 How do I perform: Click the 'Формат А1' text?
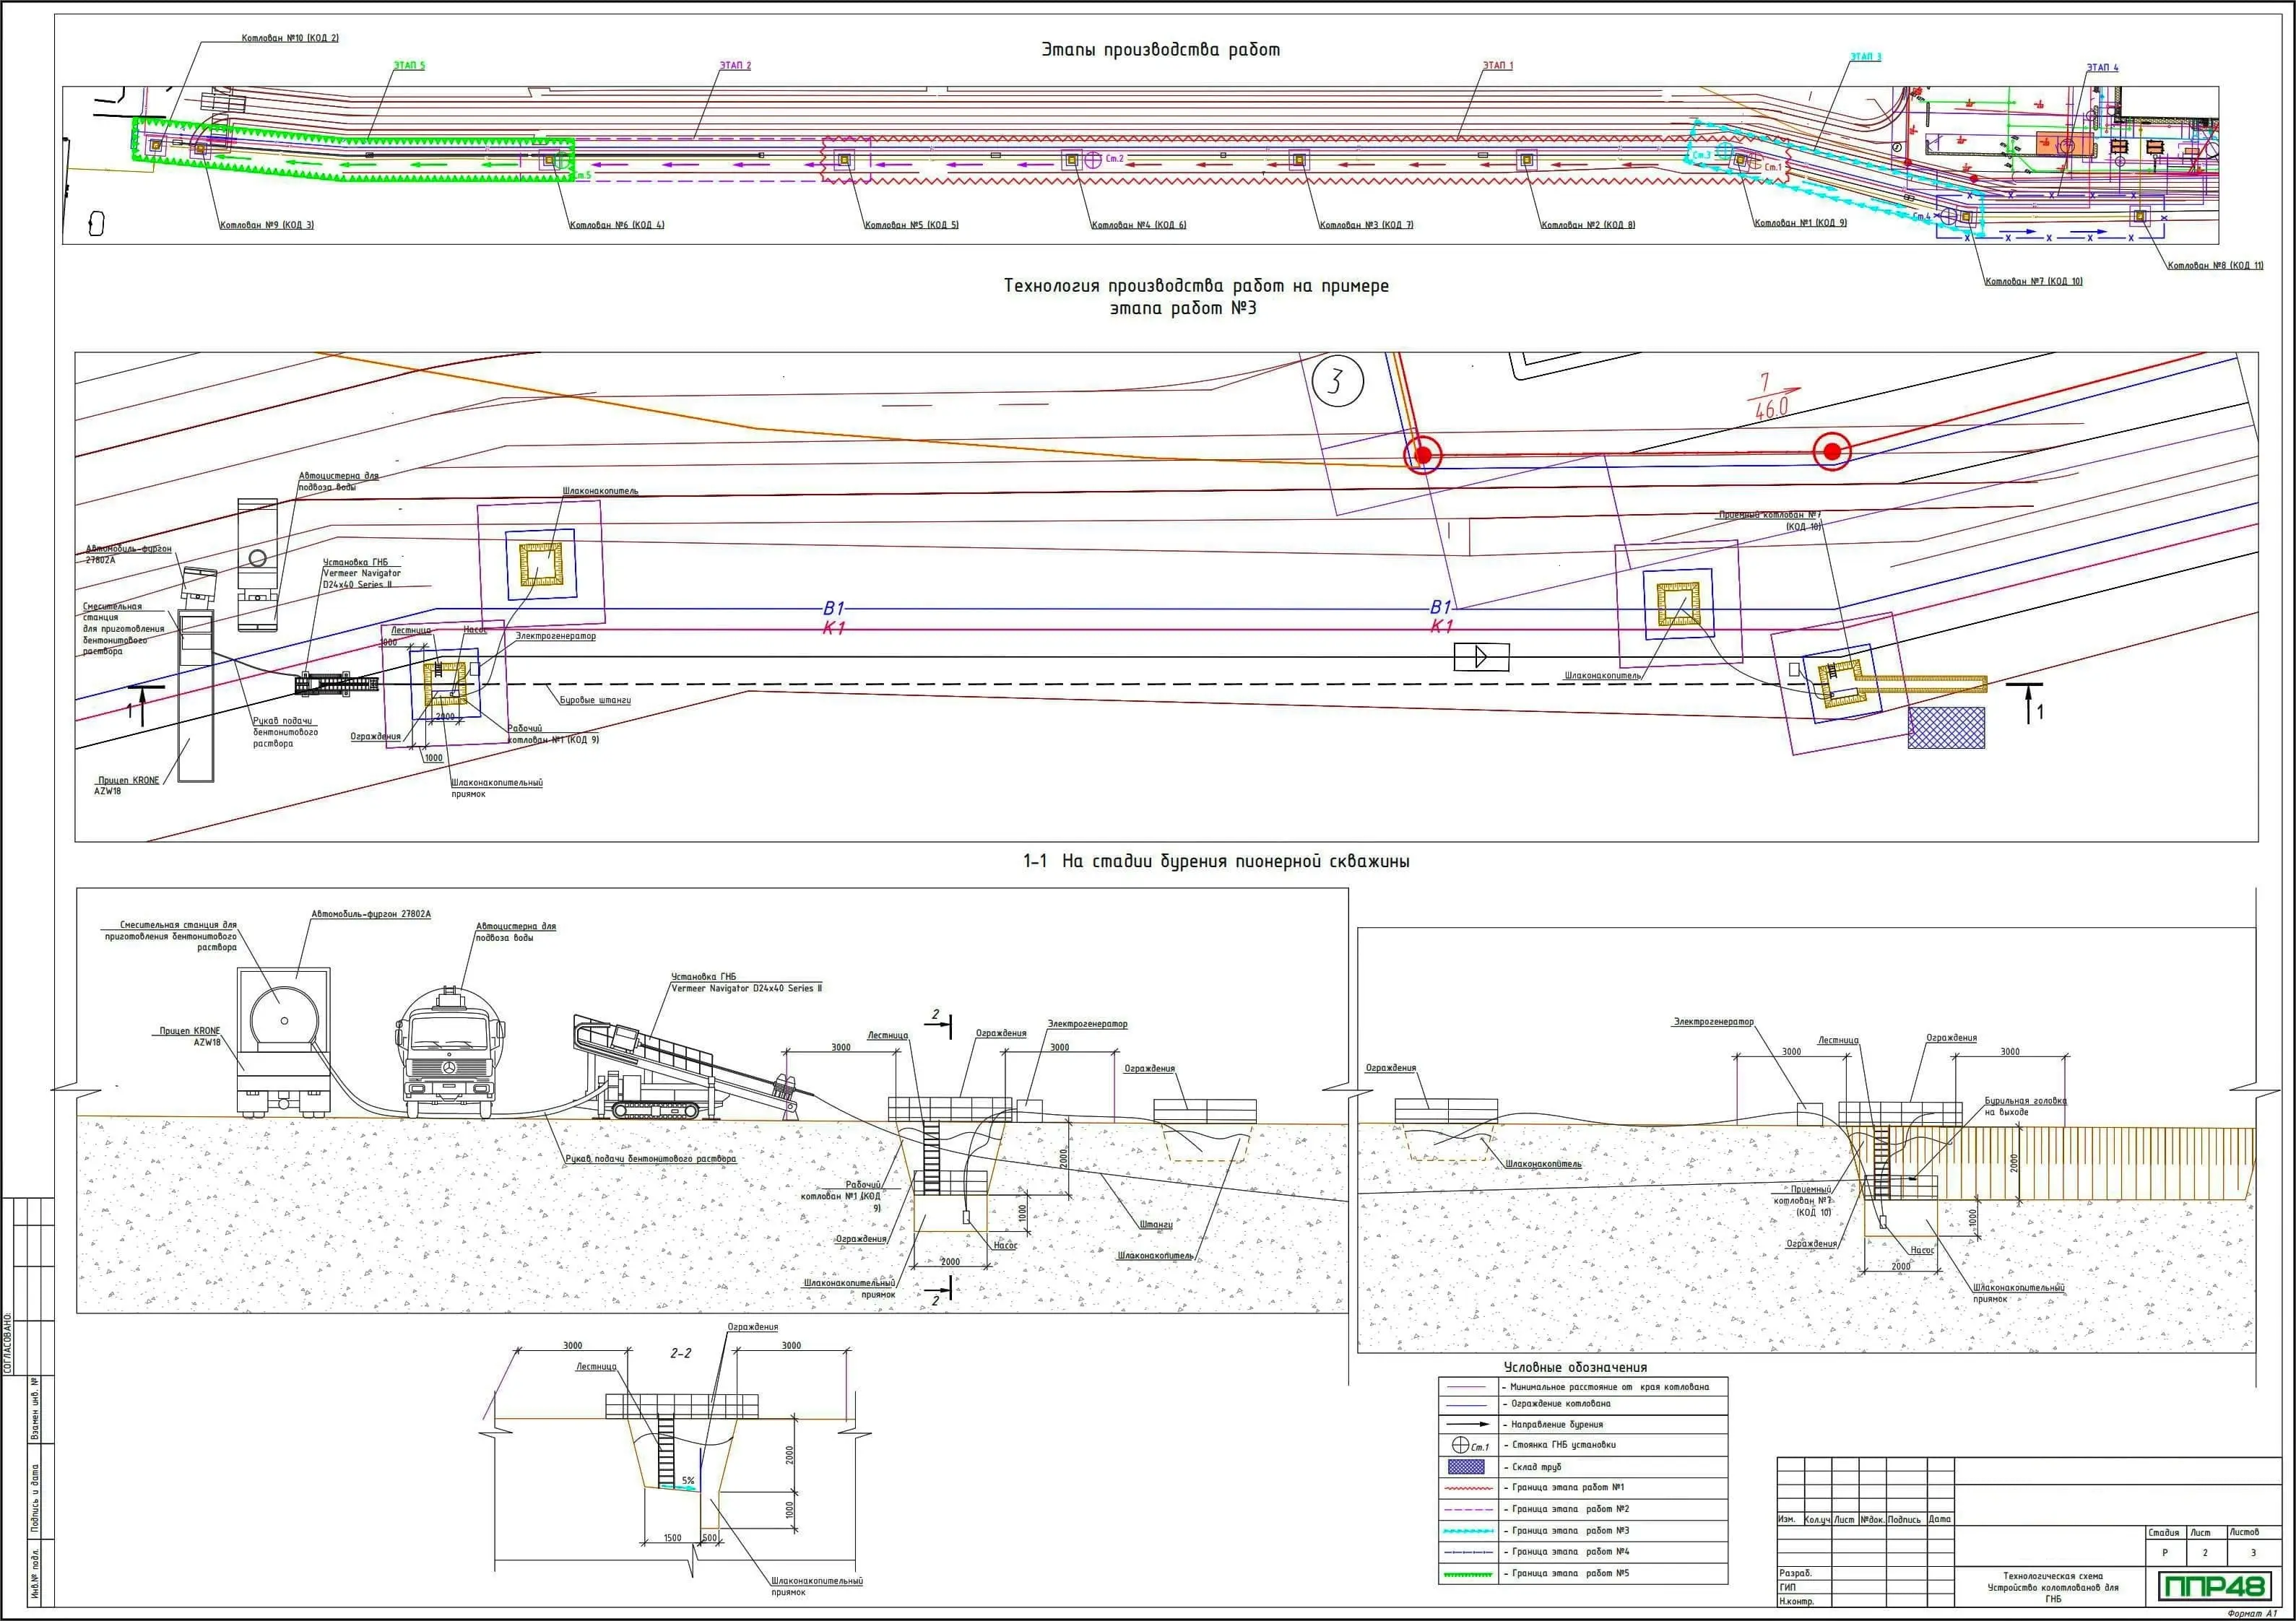(2252, 1614)
